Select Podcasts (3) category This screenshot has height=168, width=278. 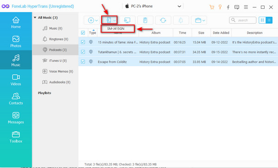[x=56, y=50]
